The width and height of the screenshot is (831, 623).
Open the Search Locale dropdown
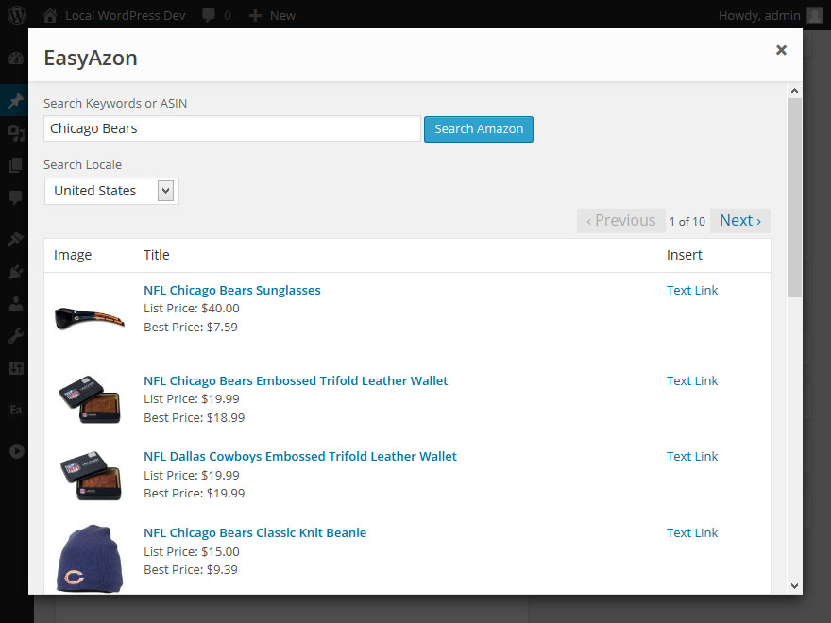tap(111, 191)
